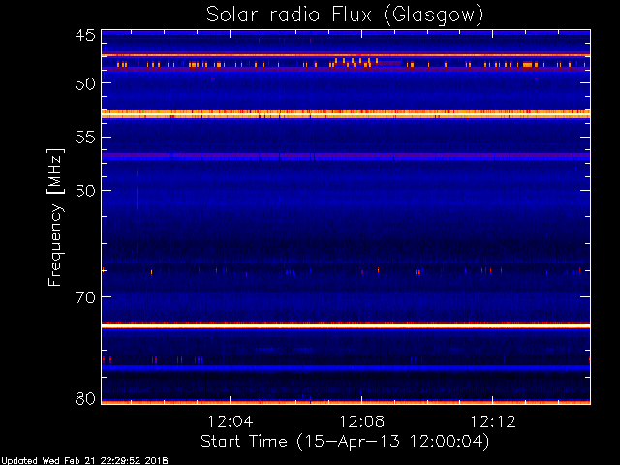Click the 12:04 time axis label
The width and height of the screenshot is (620, 465).
(231, 421)
